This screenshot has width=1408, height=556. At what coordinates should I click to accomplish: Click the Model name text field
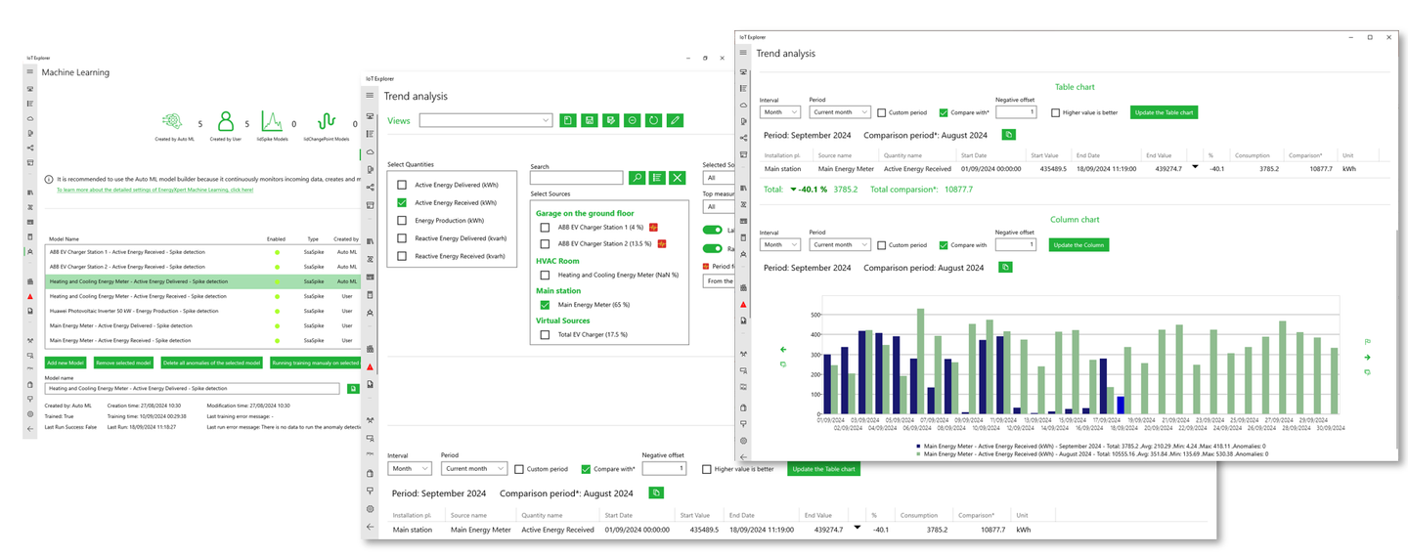click(193, 389)
